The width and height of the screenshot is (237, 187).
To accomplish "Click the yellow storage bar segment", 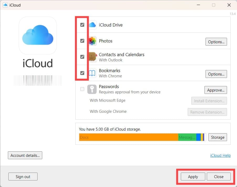I will tap(202, 137).
